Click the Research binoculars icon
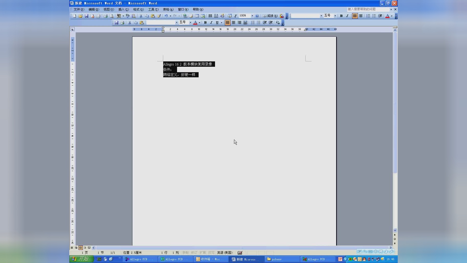Screen dimensions: 467x263 (134, 16)
